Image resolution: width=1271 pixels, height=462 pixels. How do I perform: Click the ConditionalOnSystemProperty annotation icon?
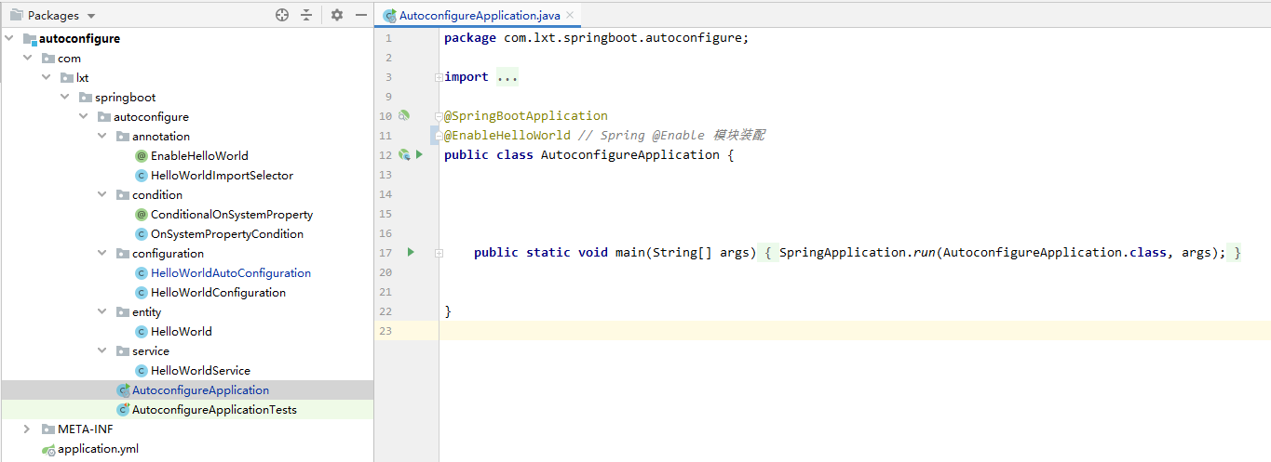142,214
